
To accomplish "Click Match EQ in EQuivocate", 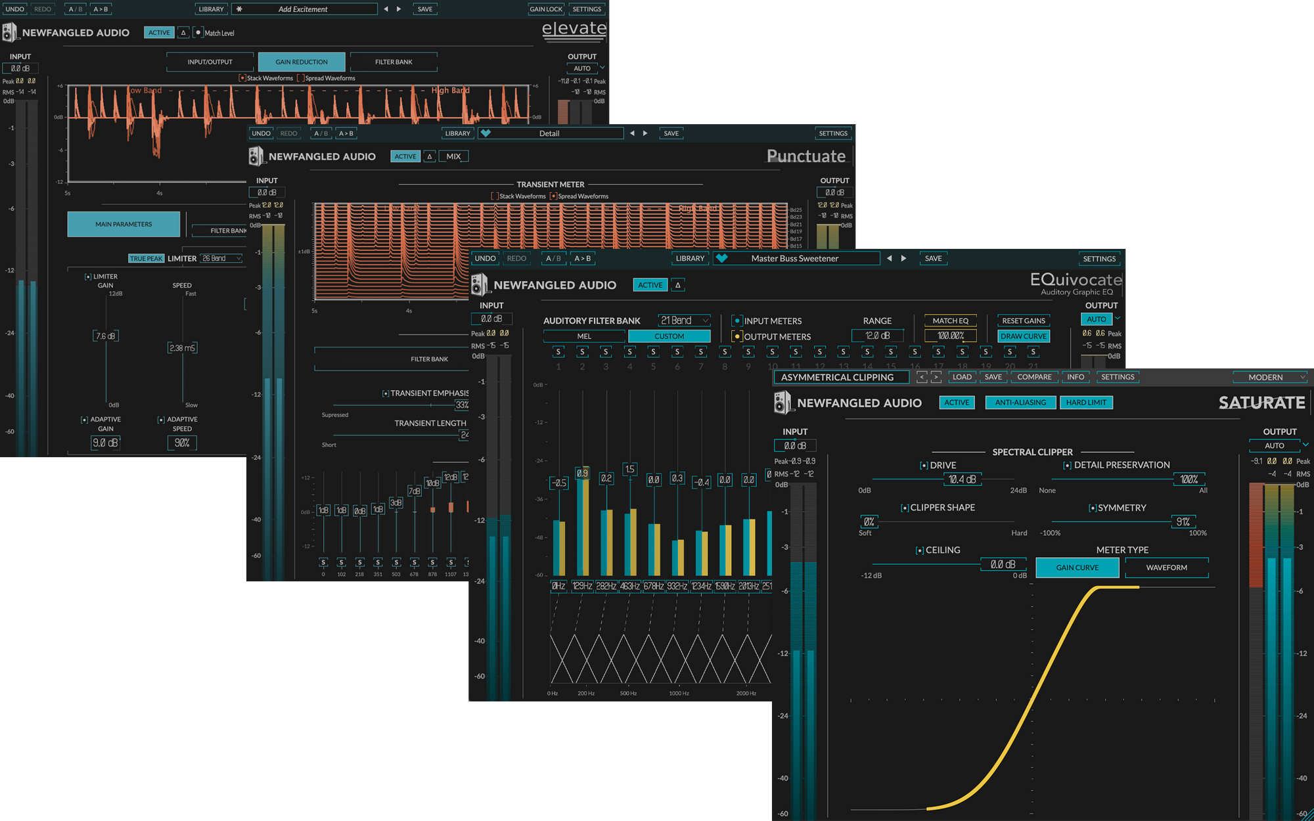I will tap(951, 321).
